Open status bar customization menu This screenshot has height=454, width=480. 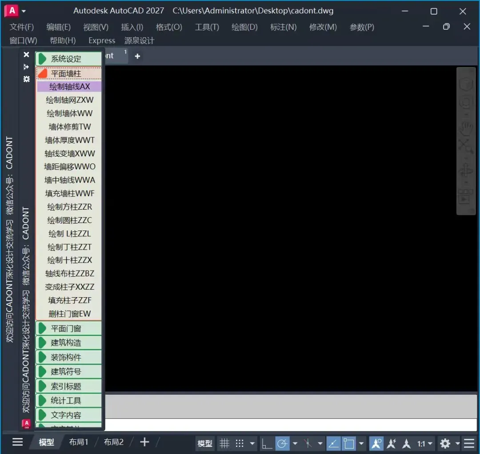click(x=469, y=443)
